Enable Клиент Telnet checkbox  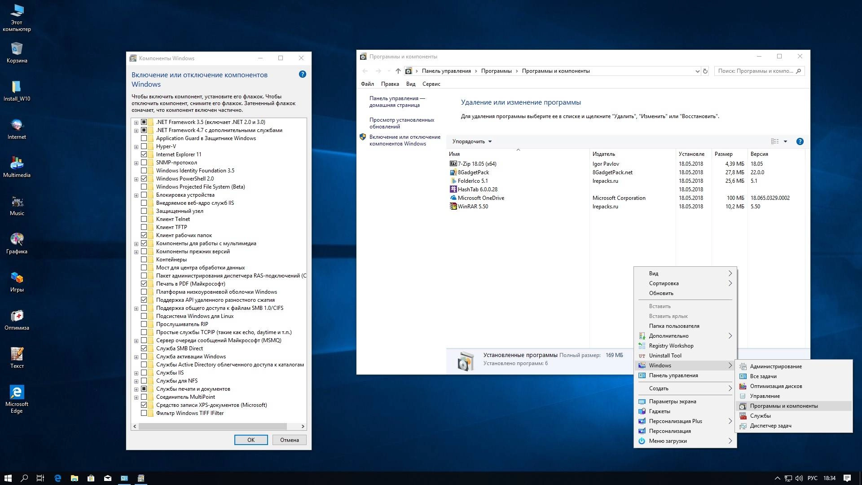pyautogui.click(x=144, y=219)
